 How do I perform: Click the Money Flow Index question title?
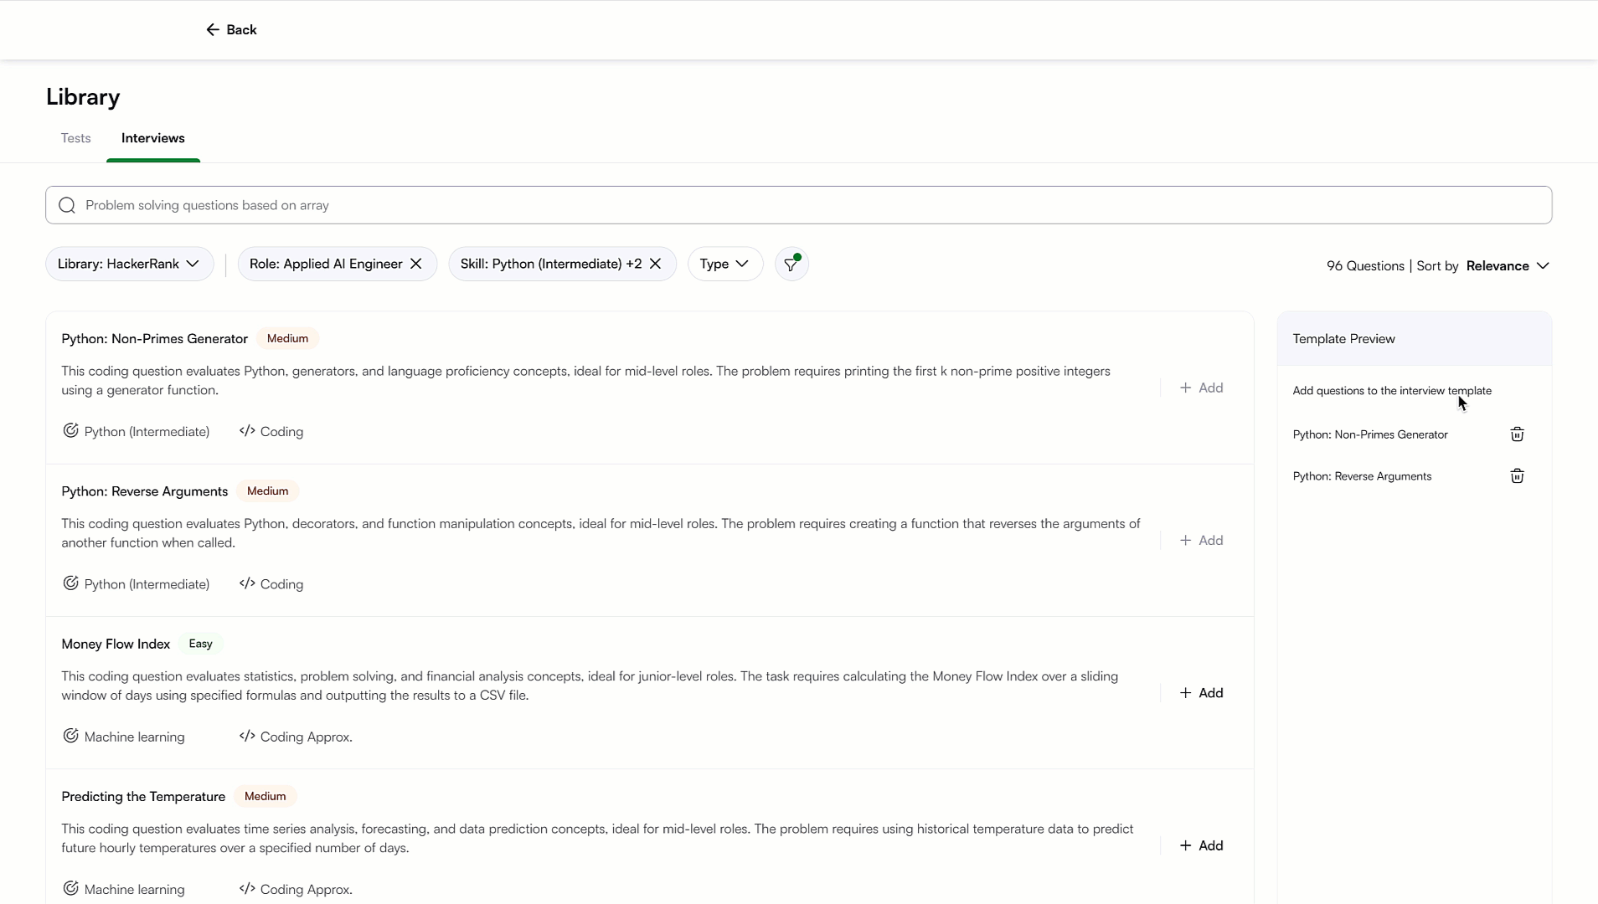(x=116, y=644)
